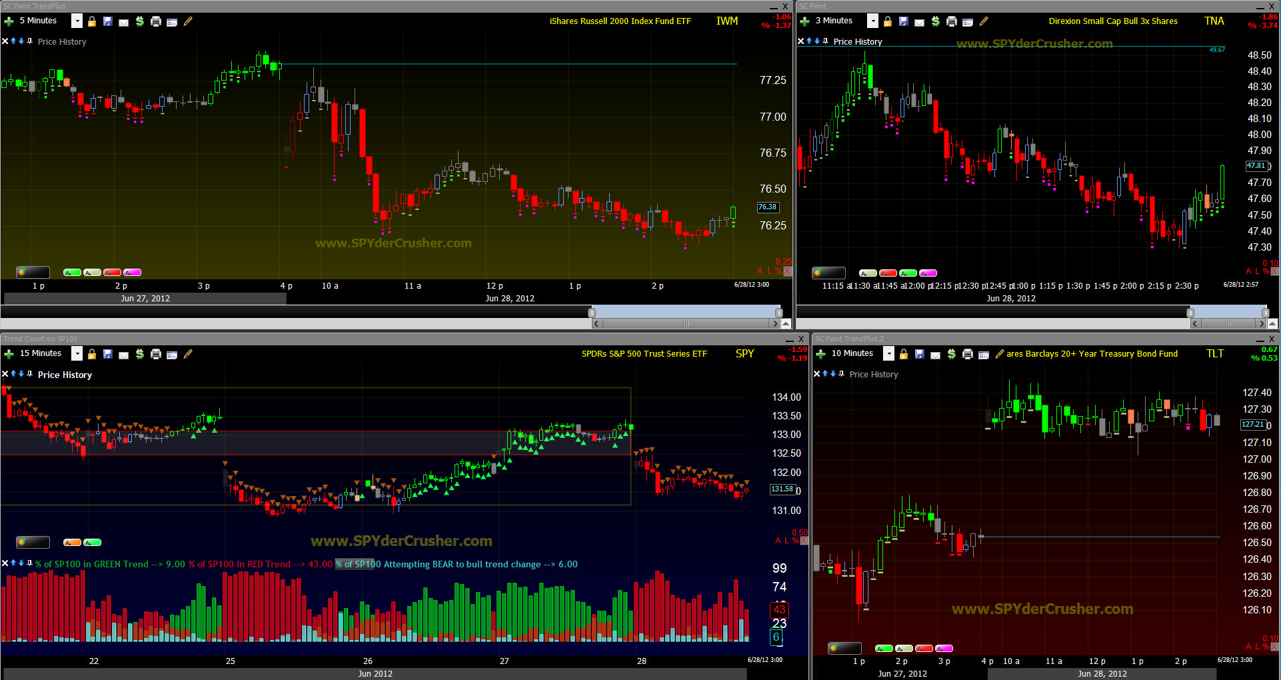1281x680 pixels.
Task: Click the collapse up-arrow beside TNA scrollbar
Action: 1273,323
